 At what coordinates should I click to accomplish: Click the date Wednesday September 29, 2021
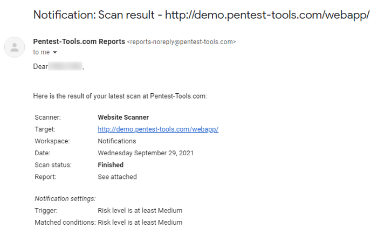coord(146,153)
